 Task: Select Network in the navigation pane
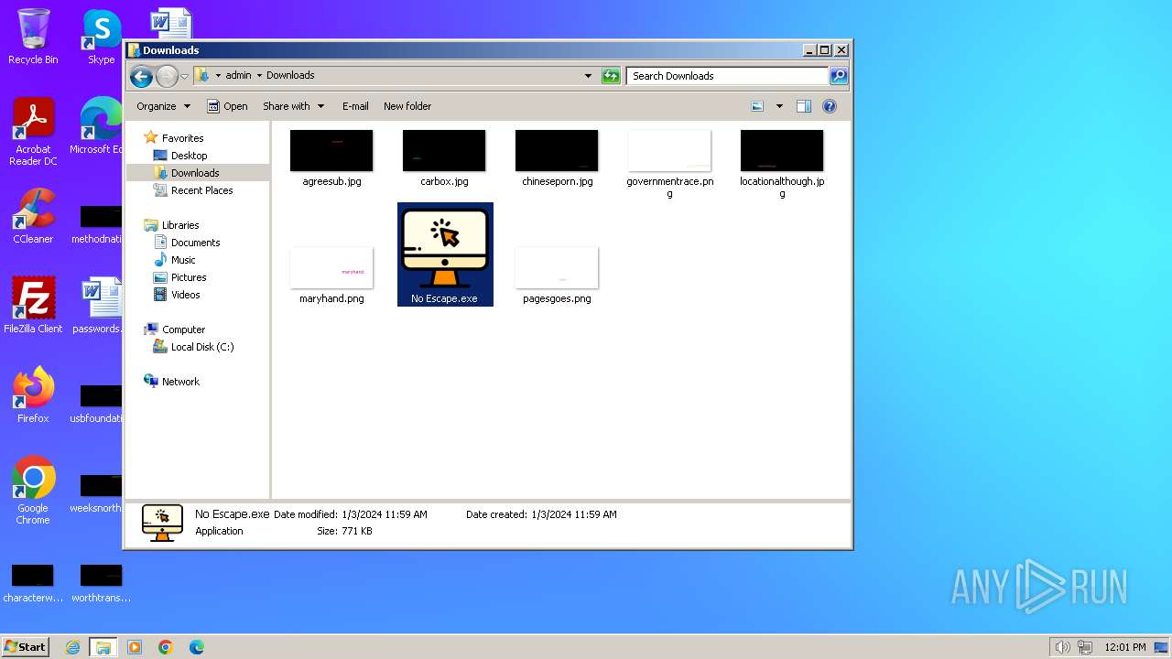(180, 382)
